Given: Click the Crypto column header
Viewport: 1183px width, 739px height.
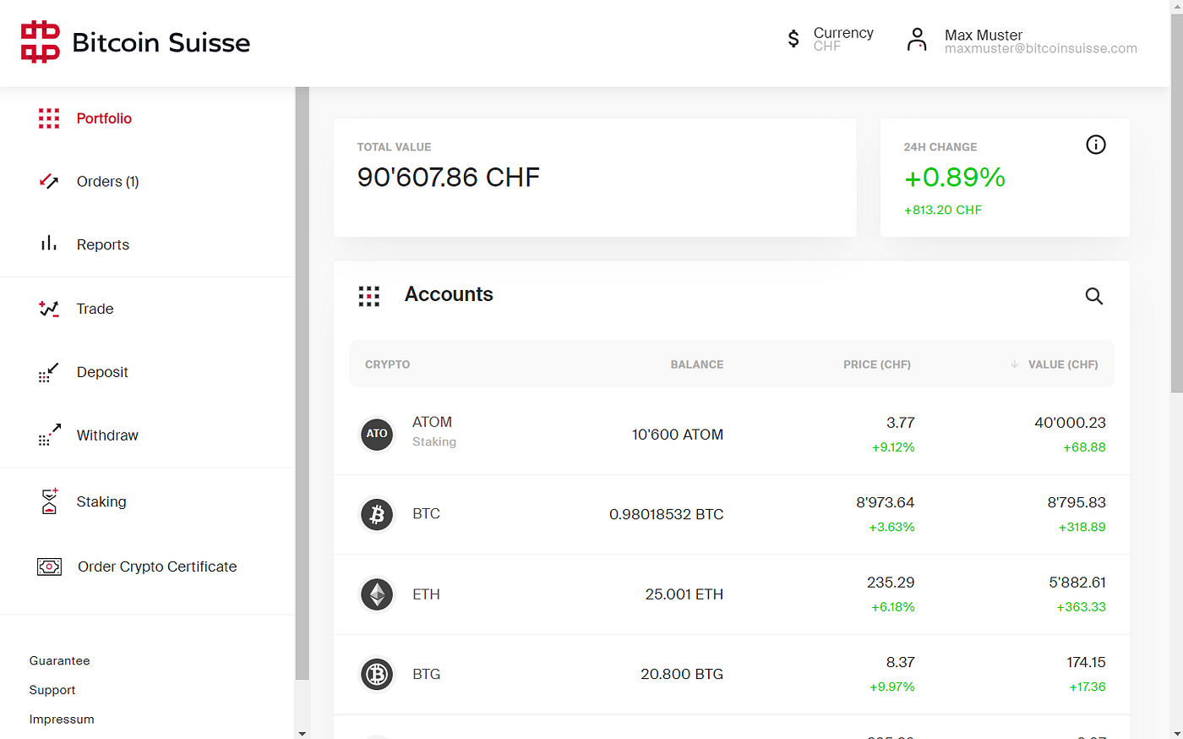Looking at the screenshot, I should [x=388, y=364].
